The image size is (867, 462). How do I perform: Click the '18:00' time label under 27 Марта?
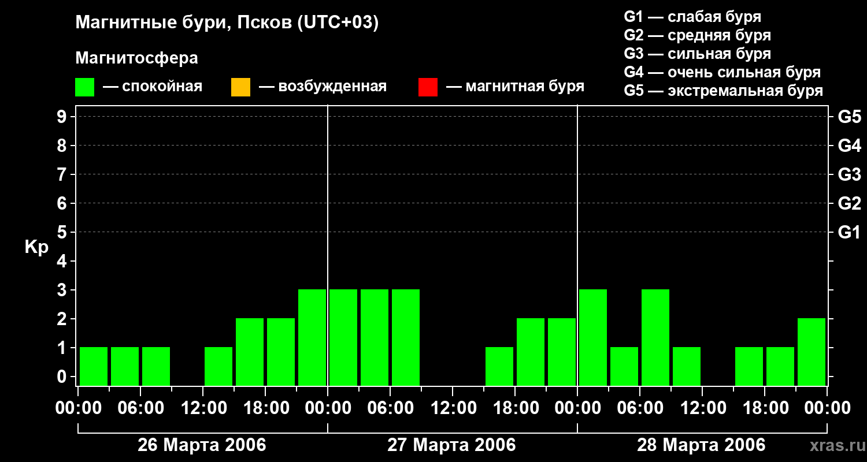pos(515,408)
